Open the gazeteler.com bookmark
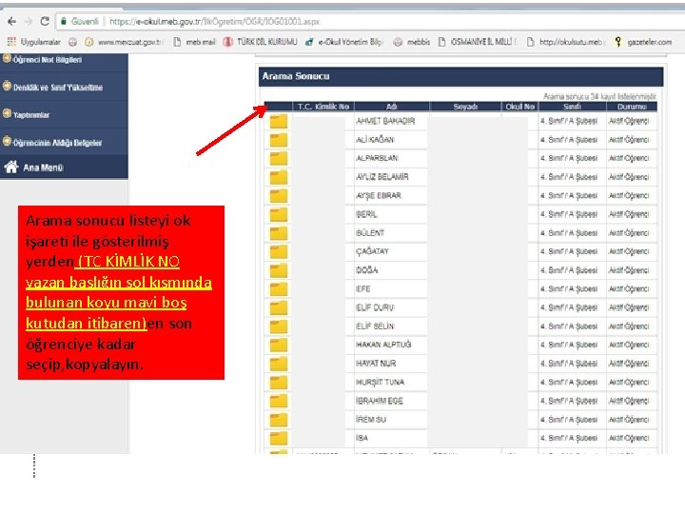Screen dimensions: 685x514 point(643,42)
